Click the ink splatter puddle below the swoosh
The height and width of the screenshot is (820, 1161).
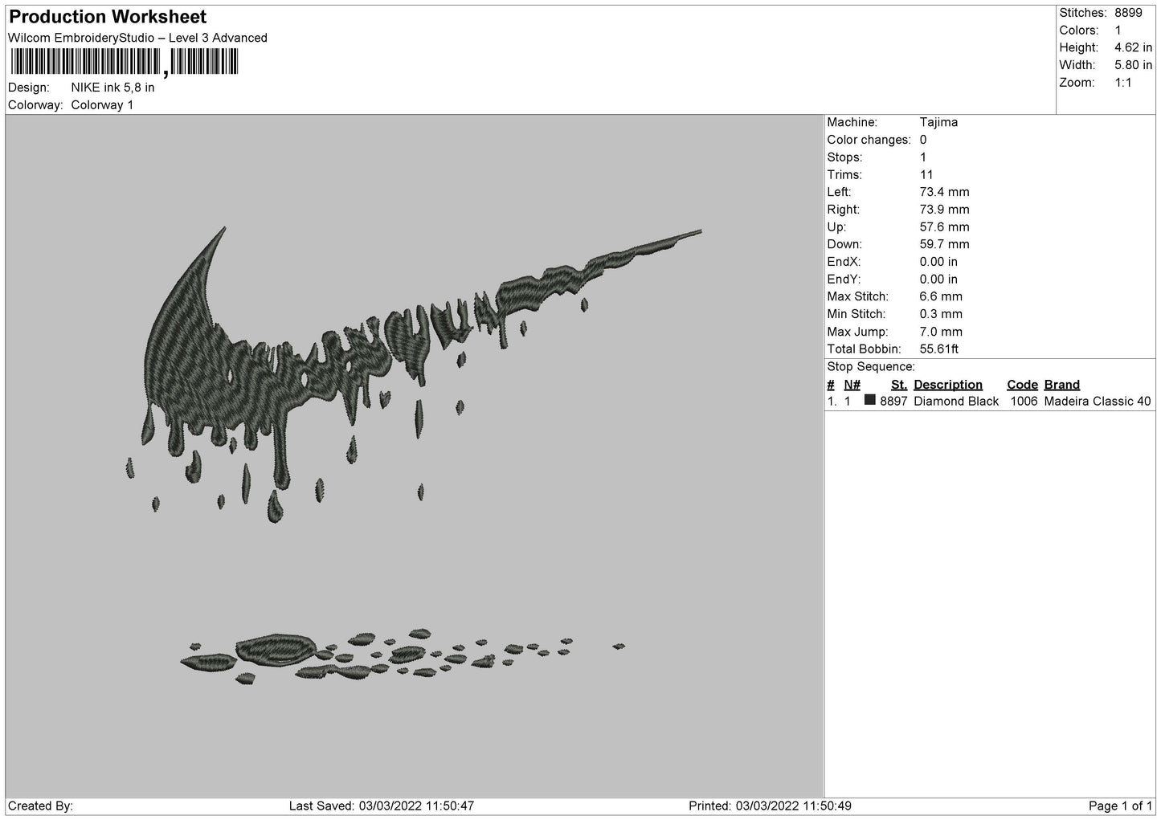click(x=403, y=656)
